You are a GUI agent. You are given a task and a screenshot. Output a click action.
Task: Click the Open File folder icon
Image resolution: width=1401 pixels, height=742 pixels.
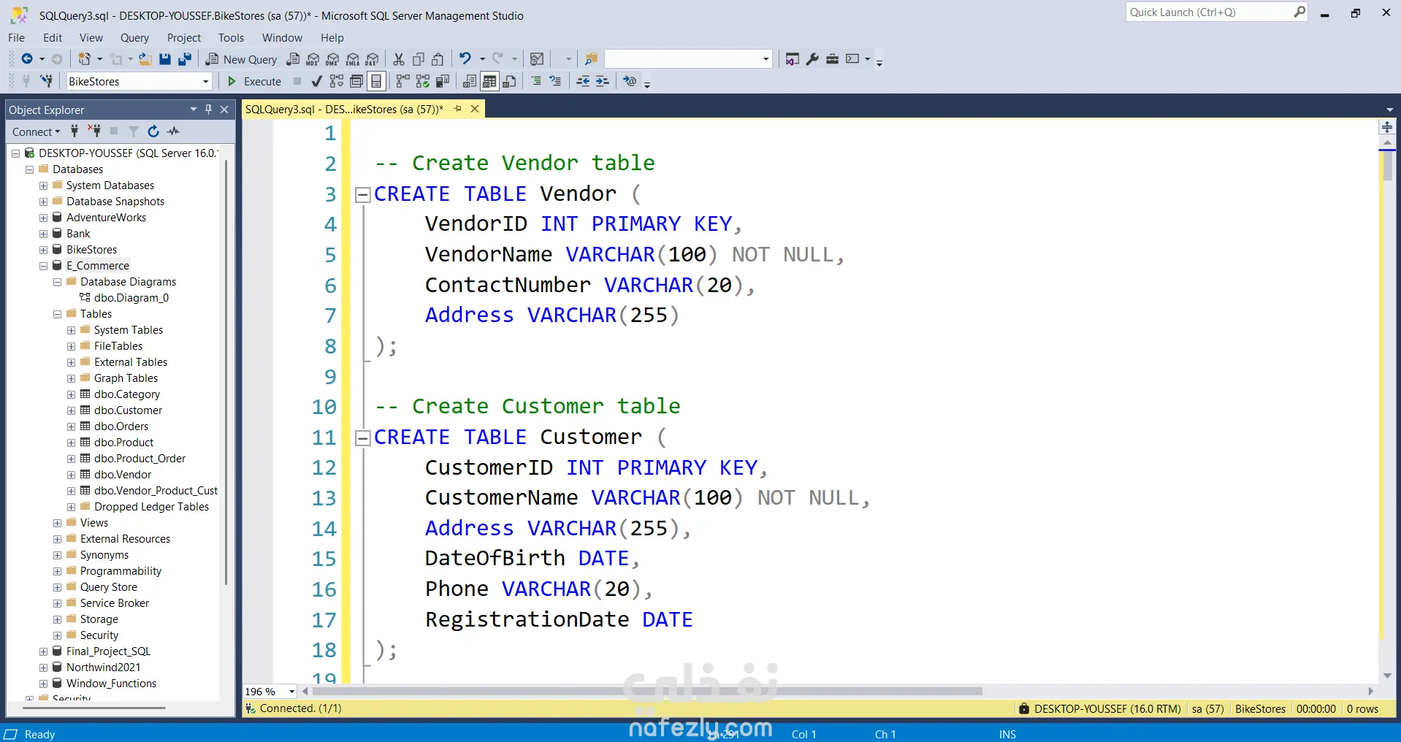pyautogui.click(x=145, y=59)
